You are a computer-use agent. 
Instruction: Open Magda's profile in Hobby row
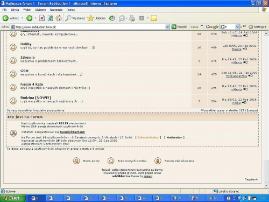coord(237,49)
